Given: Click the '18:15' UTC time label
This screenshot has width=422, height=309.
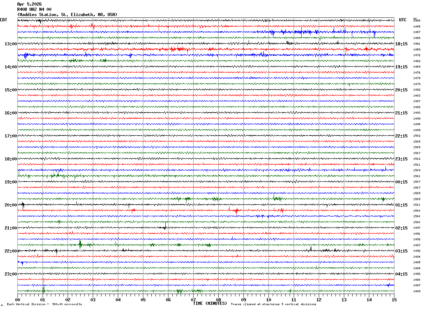Looking at the screenshot, I should 401,44.
